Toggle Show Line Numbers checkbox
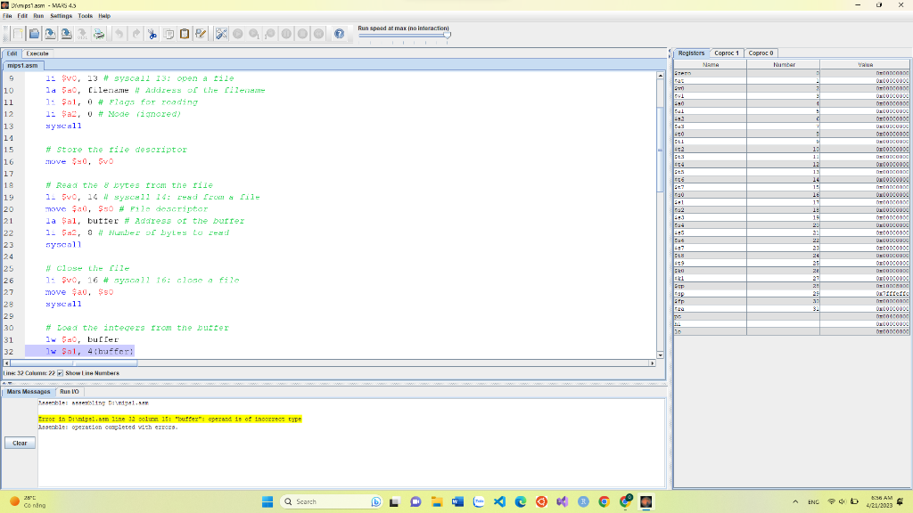Viewport: 913px width, 513px height. (x=60, y=373)
